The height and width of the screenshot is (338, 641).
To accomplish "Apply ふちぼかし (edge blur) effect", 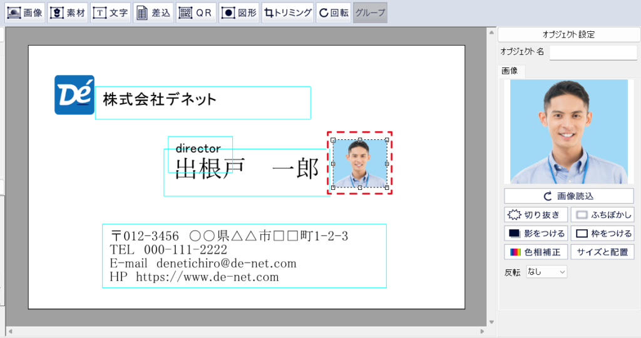I will point(603,215).
